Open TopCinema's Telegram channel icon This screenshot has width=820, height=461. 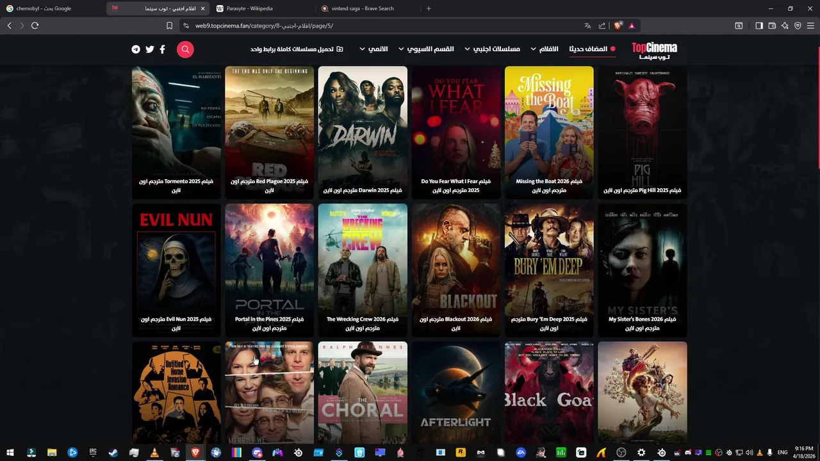pyautogui.click(x=136, y=49)
